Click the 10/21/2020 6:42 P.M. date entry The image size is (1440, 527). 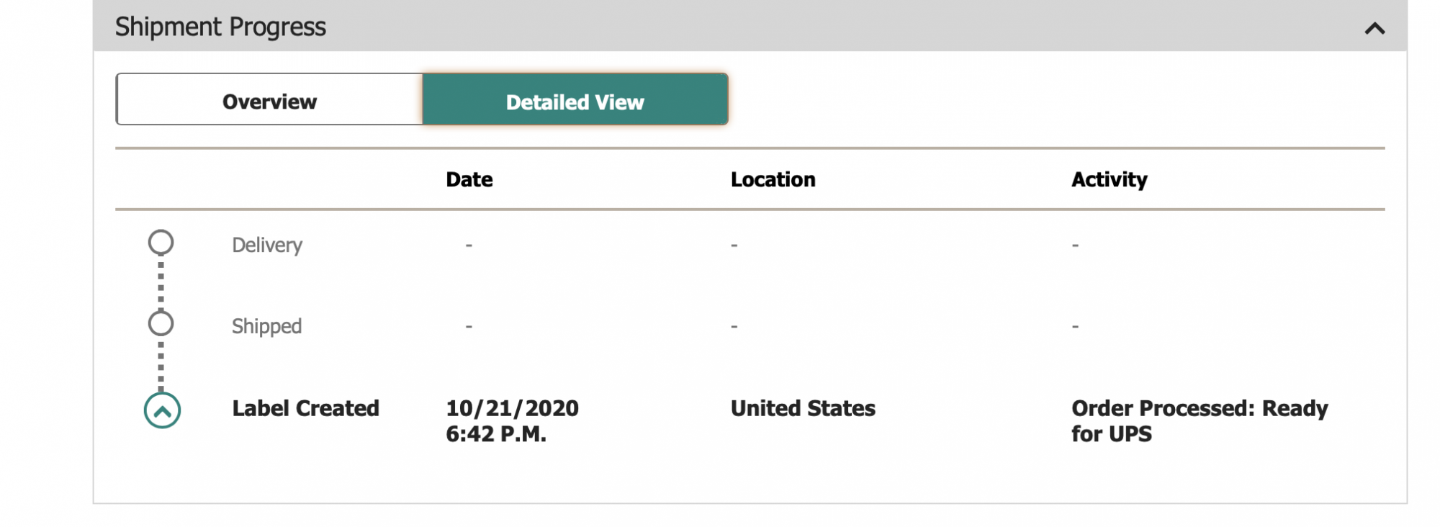click(x=511, y=421)
